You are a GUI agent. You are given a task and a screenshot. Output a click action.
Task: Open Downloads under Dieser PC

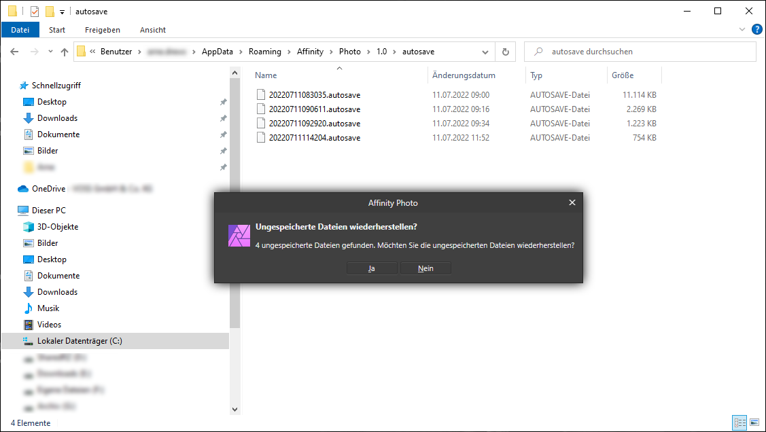tap(57, 292)
